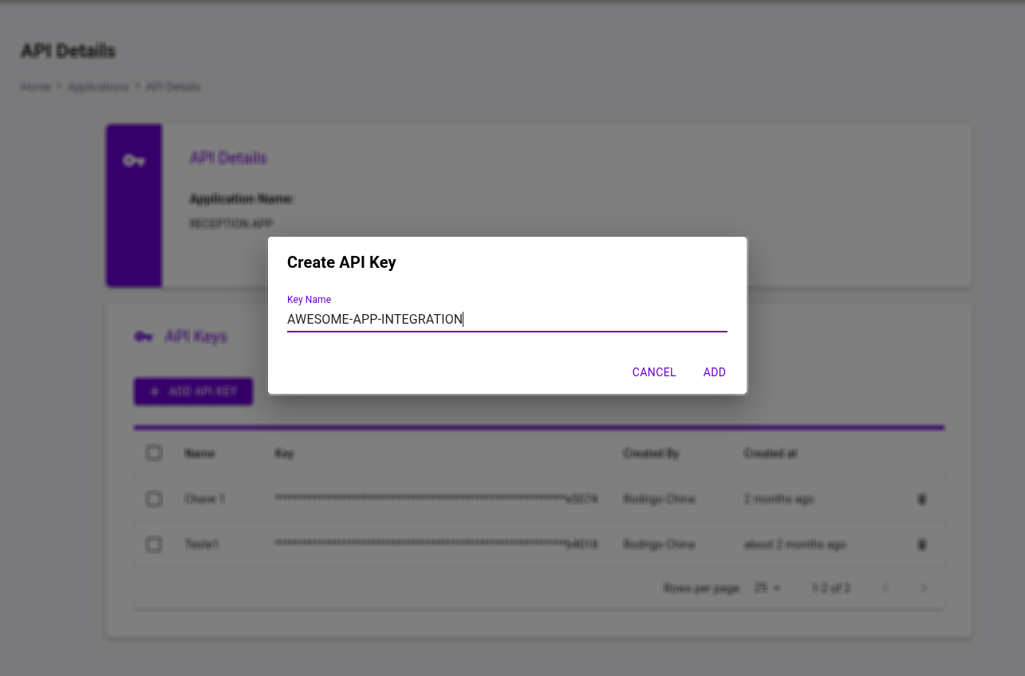This screenshot has height=676, width=1025.
Task: Go to next page with the right chevron
Action: (924, 588)
